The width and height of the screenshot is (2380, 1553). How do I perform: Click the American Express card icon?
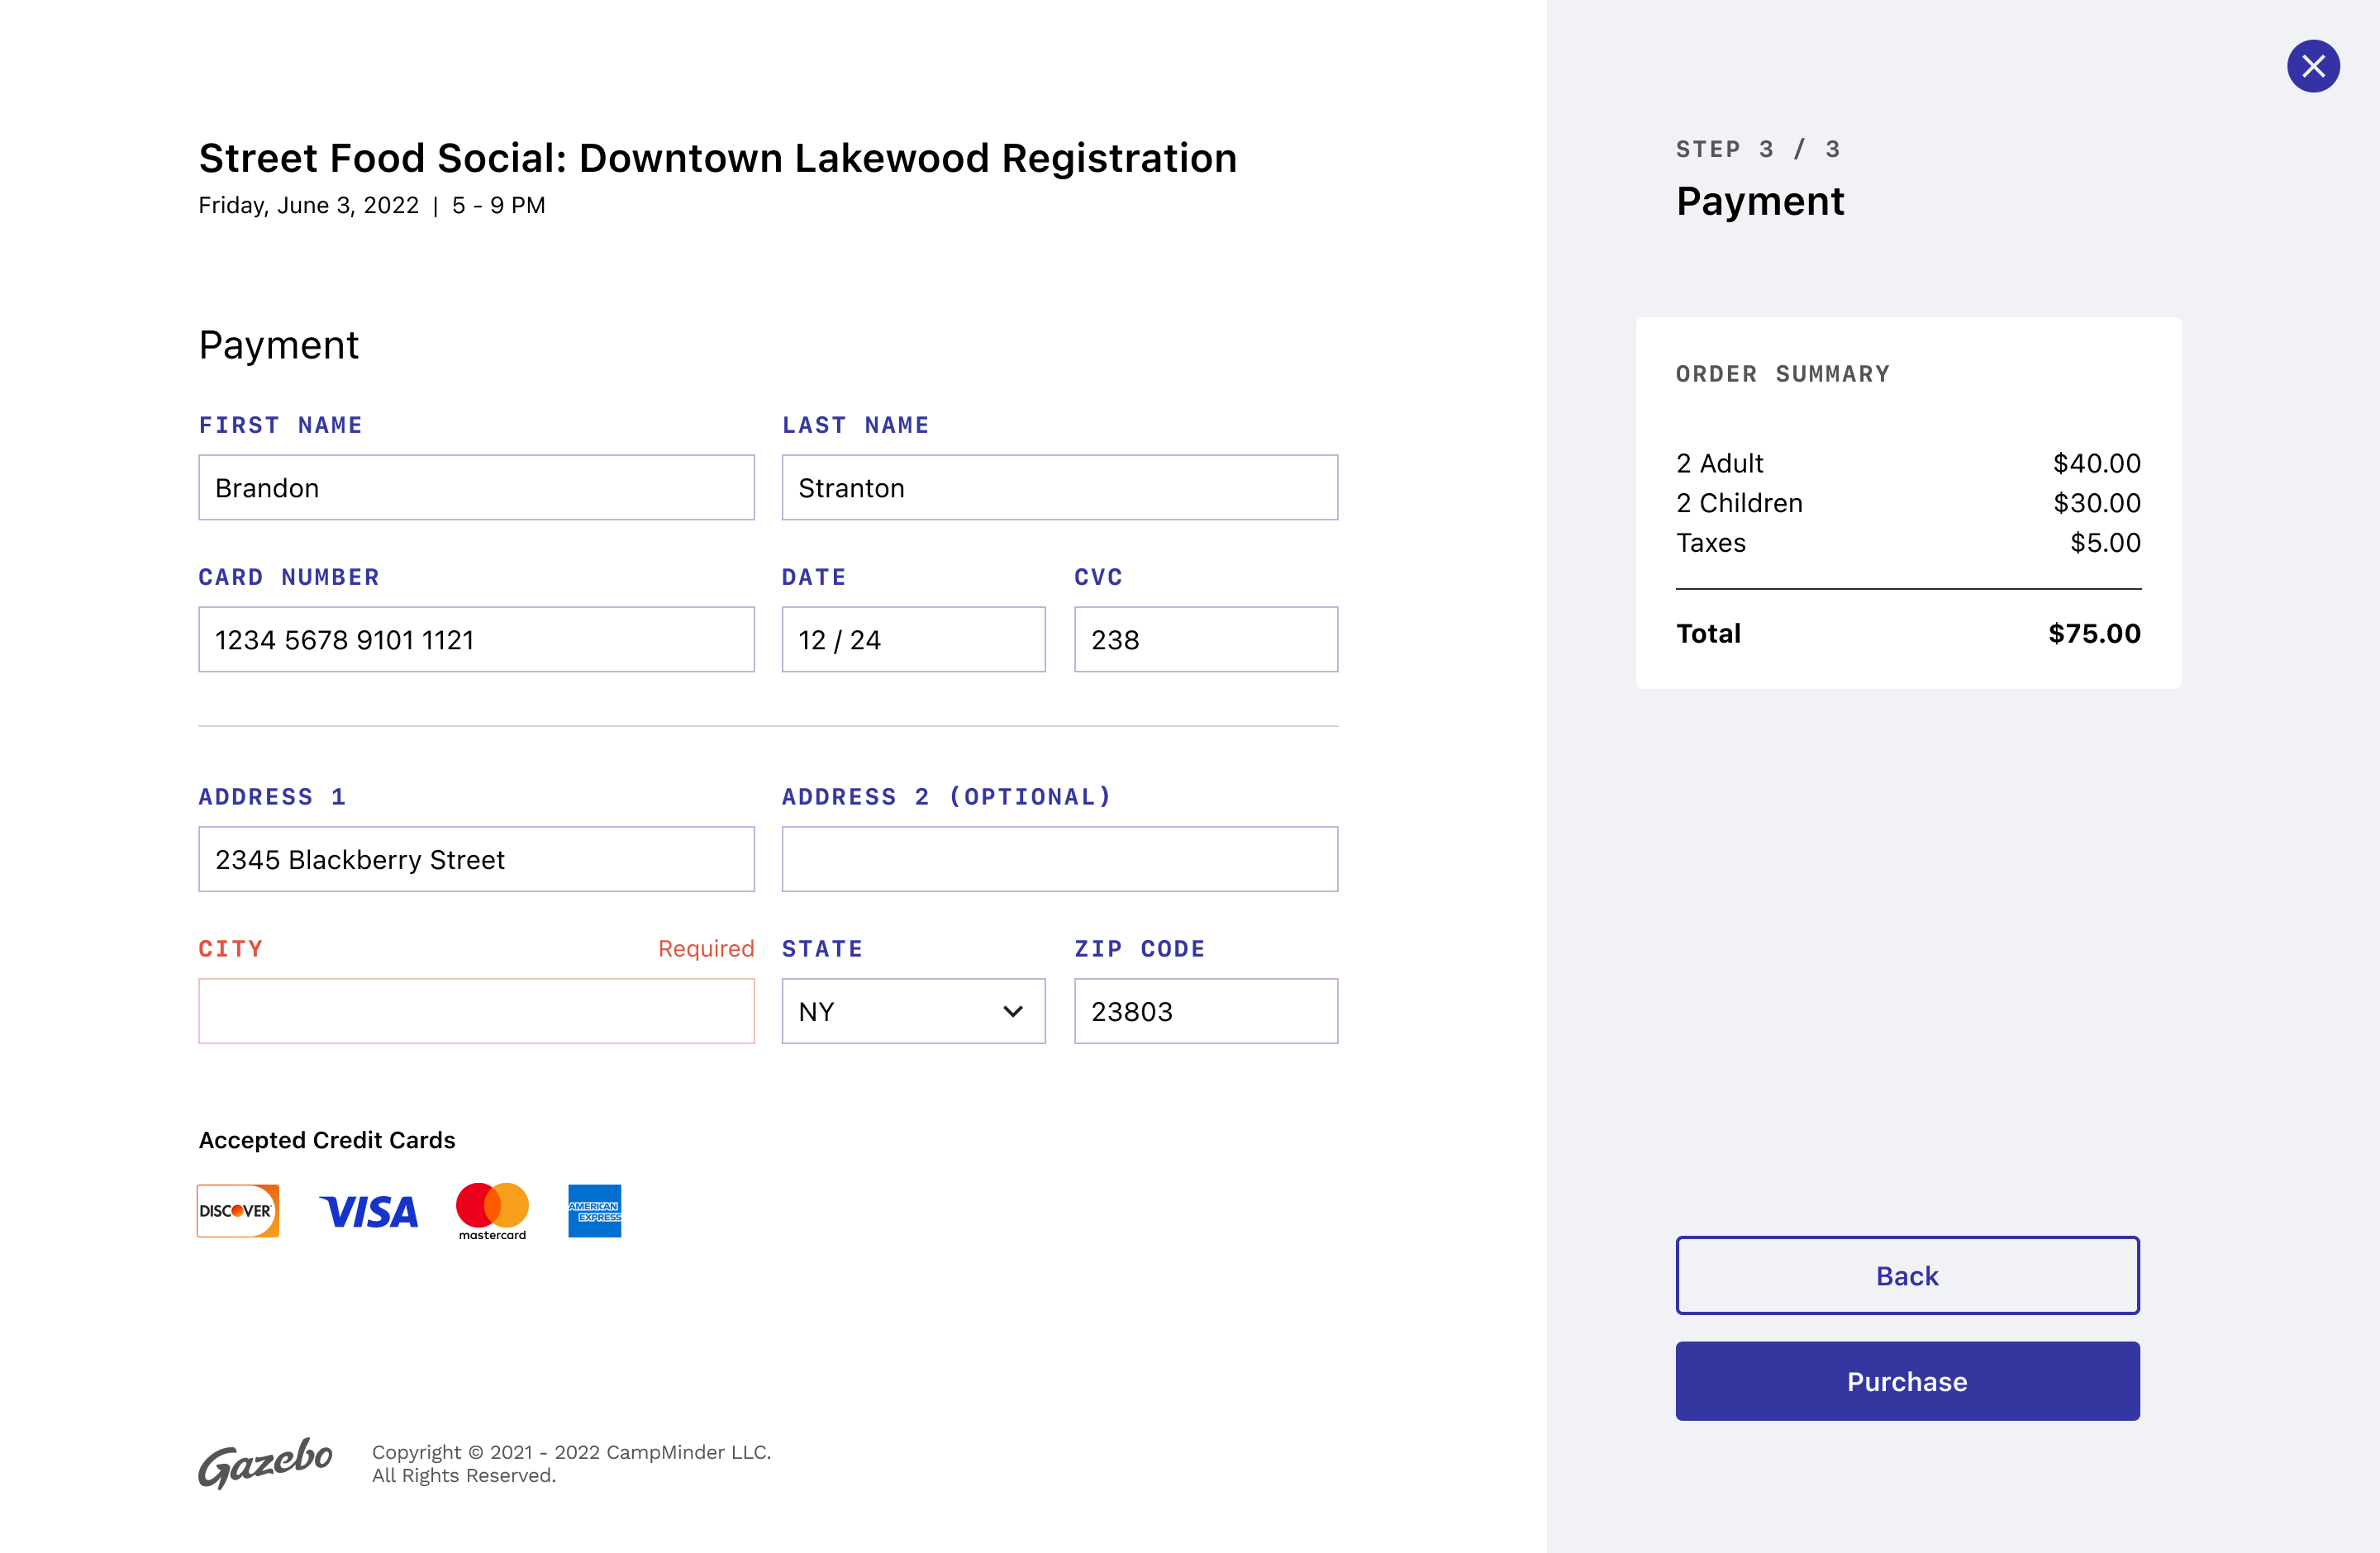tap(595, 1210)
